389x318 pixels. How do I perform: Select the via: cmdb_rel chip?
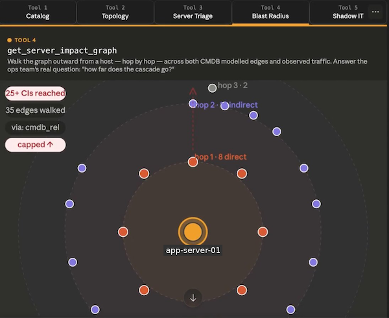pyautogui.click(x=35, y=127)
